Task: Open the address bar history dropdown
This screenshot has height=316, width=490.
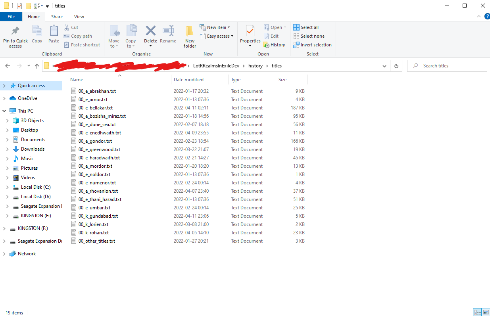Action: tap(384, 66)
